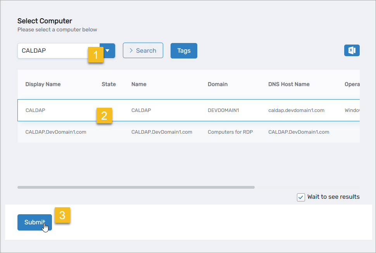Sort by the State column header
Image resolution: width=376 pixels, height=253 pixels.
109,84
